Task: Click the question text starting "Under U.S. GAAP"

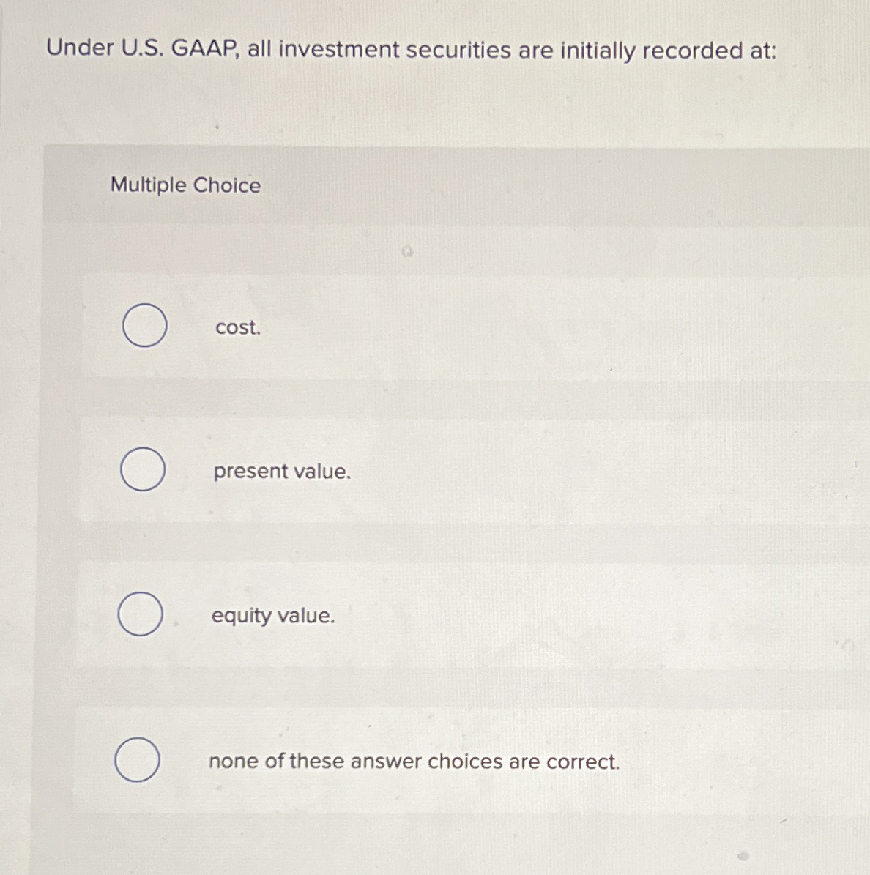Action: point(412,50)
